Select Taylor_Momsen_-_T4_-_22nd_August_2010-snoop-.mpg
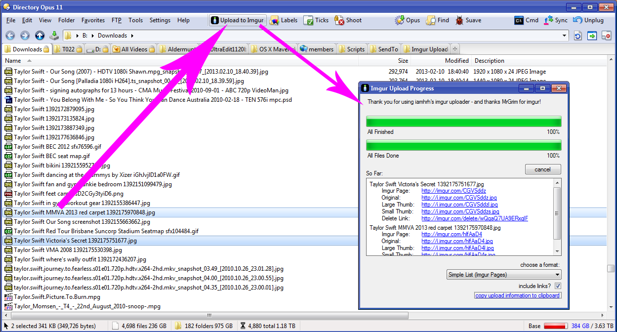 [87, 306]
